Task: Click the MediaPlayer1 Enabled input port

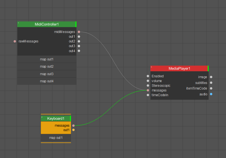Action: (x=148, y=76)
